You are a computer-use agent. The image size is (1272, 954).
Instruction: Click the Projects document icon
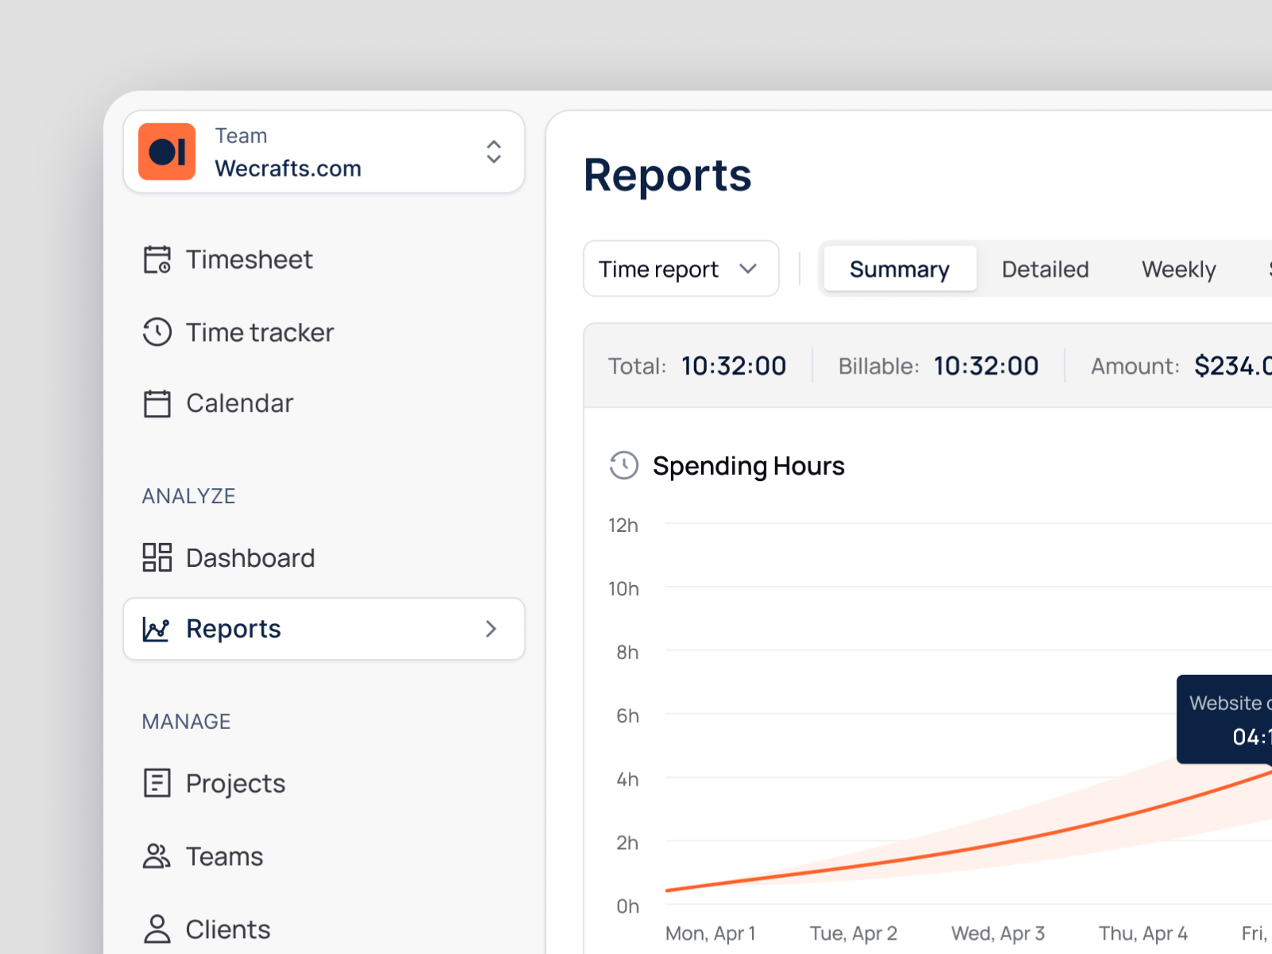pos(157,783)
